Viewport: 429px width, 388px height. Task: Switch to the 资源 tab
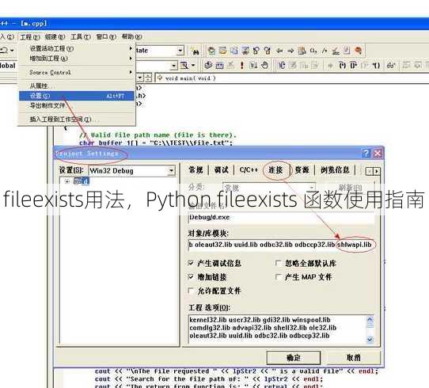click(x=302, y=170)
